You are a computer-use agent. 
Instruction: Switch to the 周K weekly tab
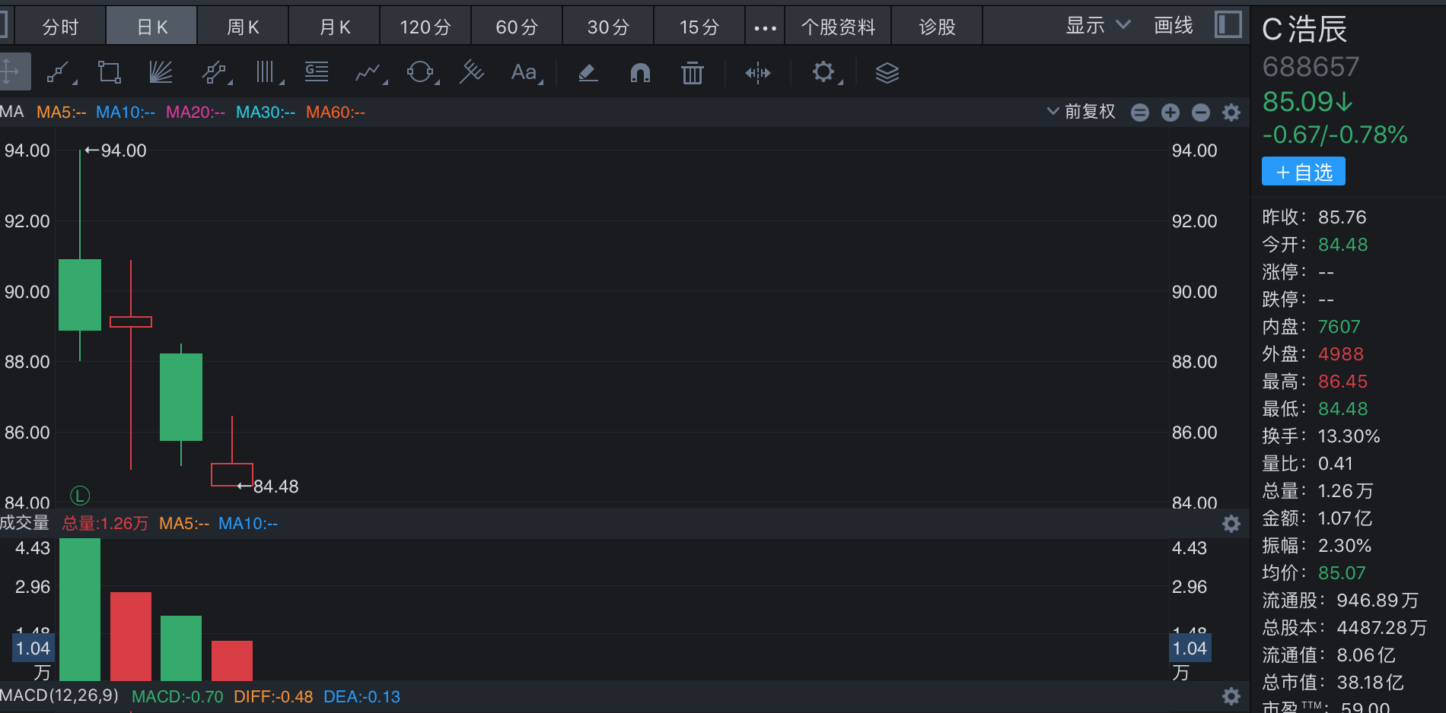pyautogui.click(x=243, y=27)
